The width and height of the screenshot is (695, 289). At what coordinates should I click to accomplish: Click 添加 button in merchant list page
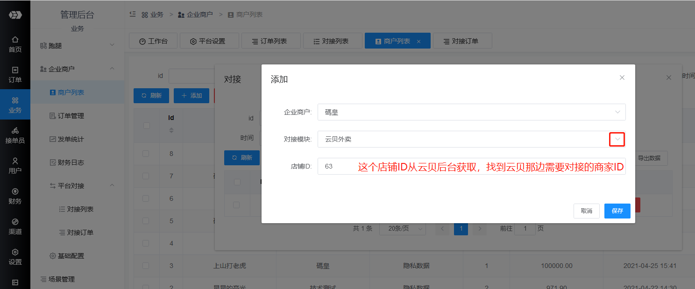[191, 96]
